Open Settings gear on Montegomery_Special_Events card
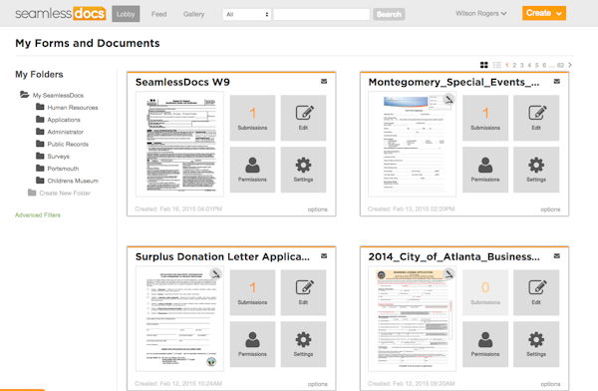598x391 pixels. (536, 170)
